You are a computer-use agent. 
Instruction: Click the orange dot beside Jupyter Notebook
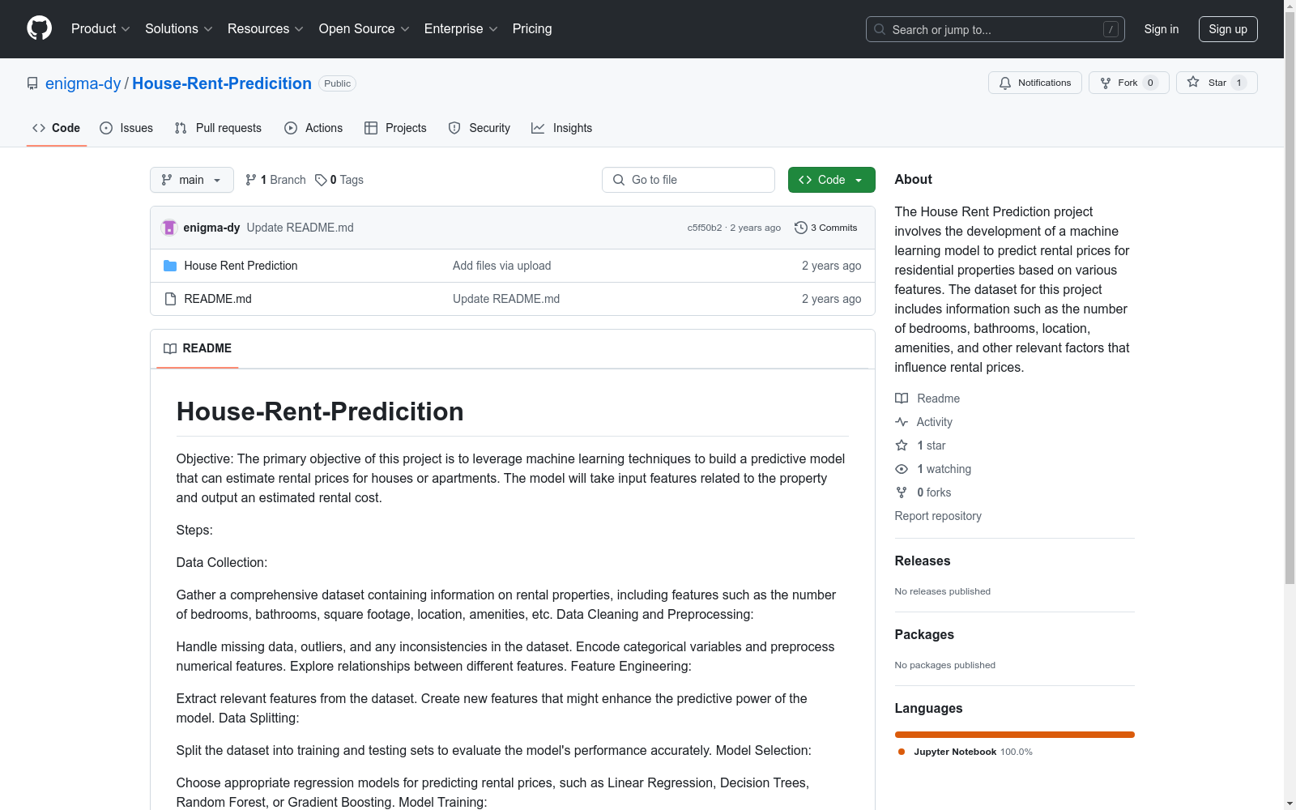pyautogui.click(x=902, y=752)
